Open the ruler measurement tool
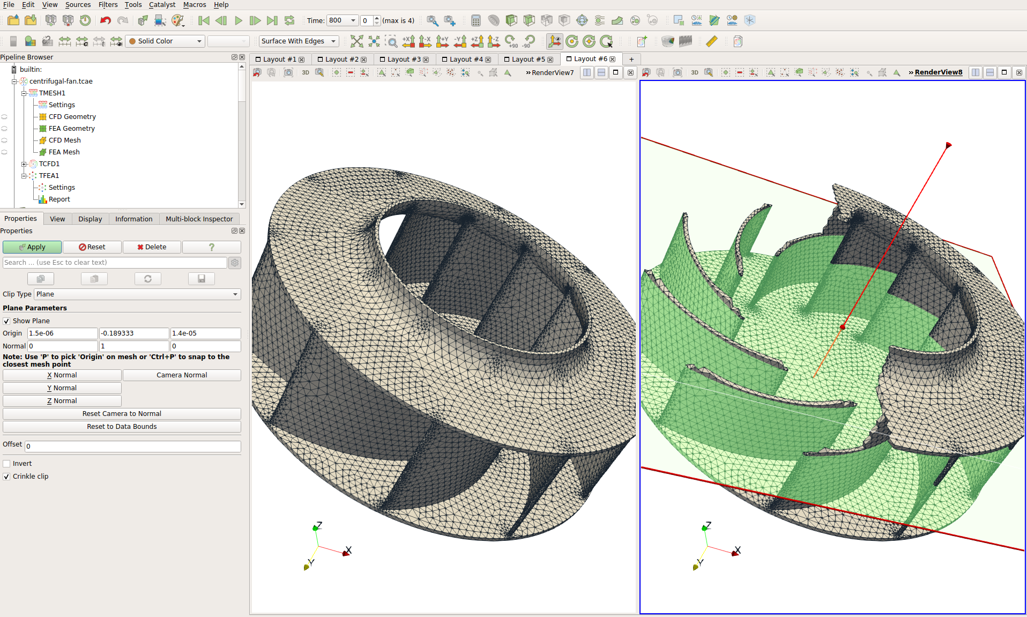Screen dimensions: 1027x617 [x=711, y=41]
